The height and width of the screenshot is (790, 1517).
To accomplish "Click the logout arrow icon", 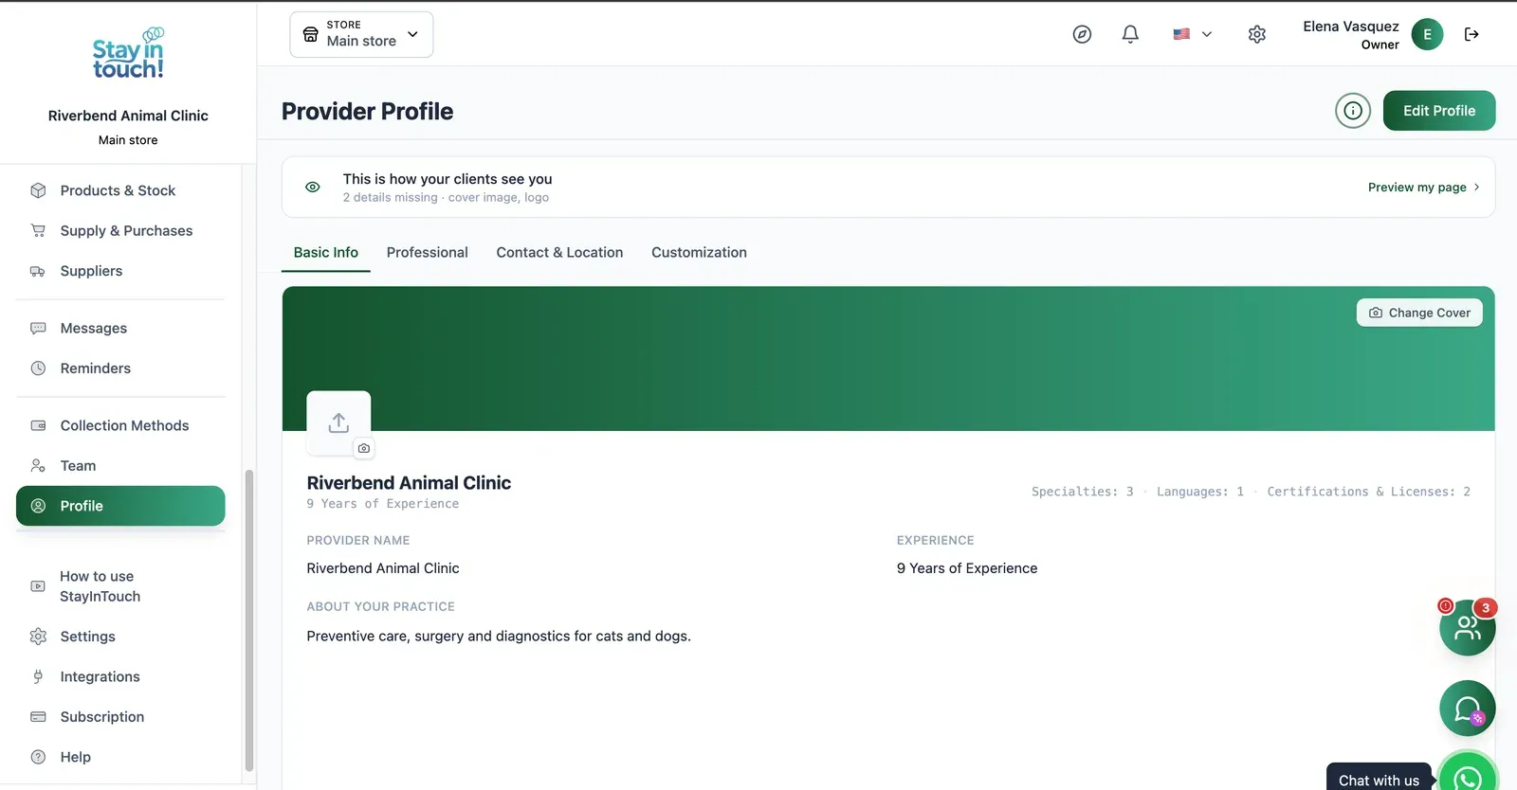I will point(1471,34).
